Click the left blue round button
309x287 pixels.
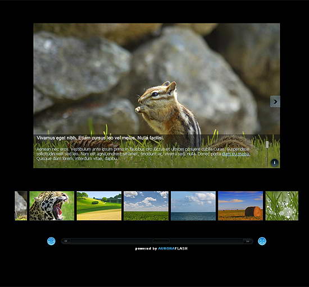tap(51, 241)
